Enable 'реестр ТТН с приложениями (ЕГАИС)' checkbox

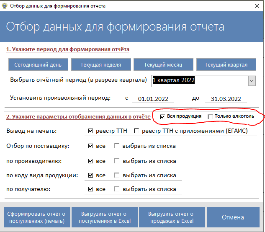pos(136,131)
